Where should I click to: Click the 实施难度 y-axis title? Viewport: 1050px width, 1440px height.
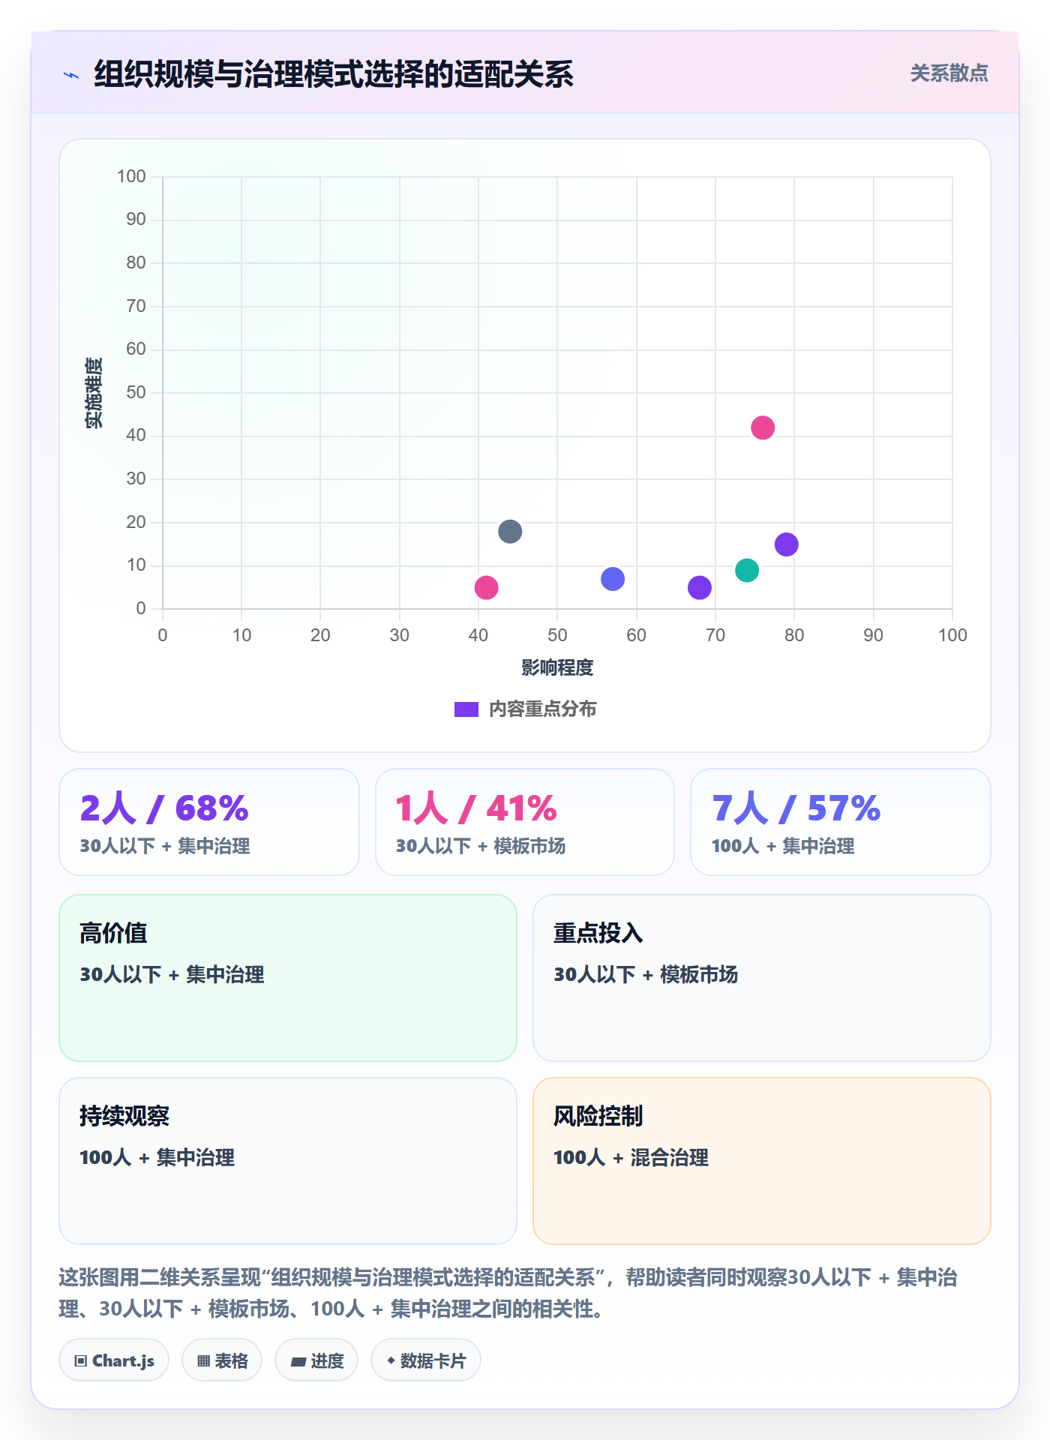click(x=94, y=393)
